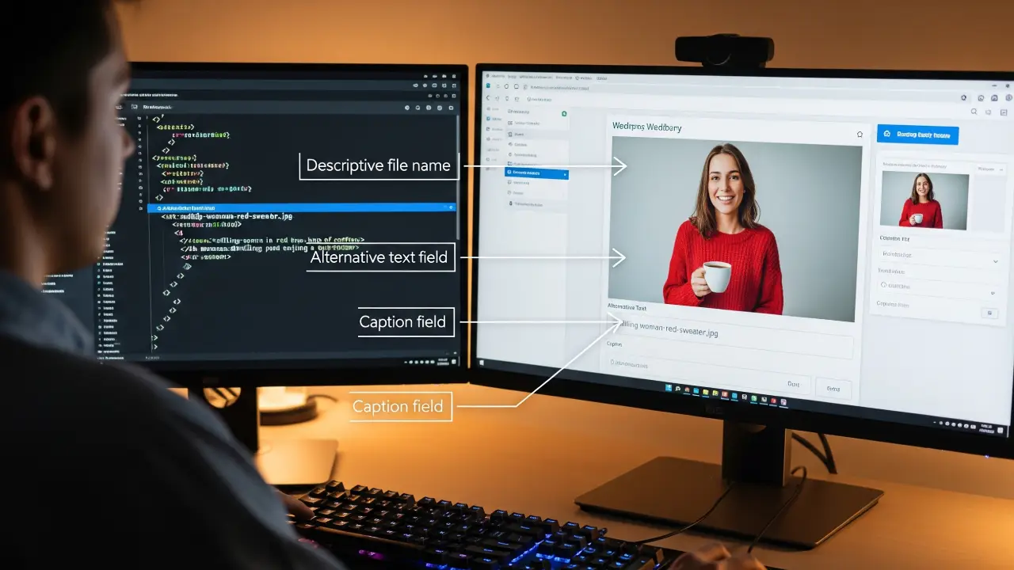Click the small woman thumbnail in the right panel

pos(924,201)
